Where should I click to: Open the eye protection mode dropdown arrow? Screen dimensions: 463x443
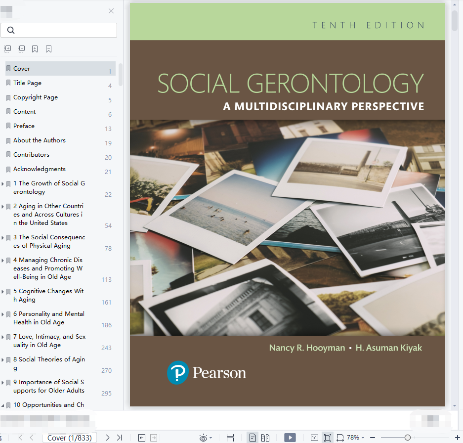(211, 438)
